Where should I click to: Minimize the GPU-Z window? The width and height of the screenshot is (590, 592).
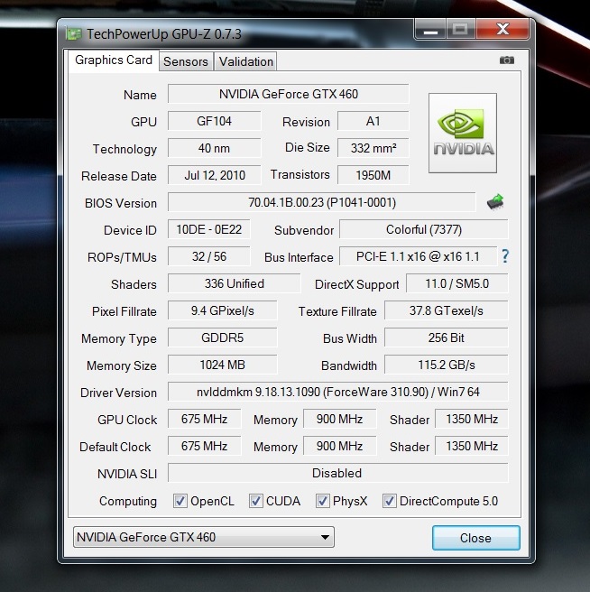point(431,32)
